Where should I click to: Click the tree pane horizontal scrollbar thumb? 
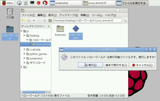tap(34, 92)
